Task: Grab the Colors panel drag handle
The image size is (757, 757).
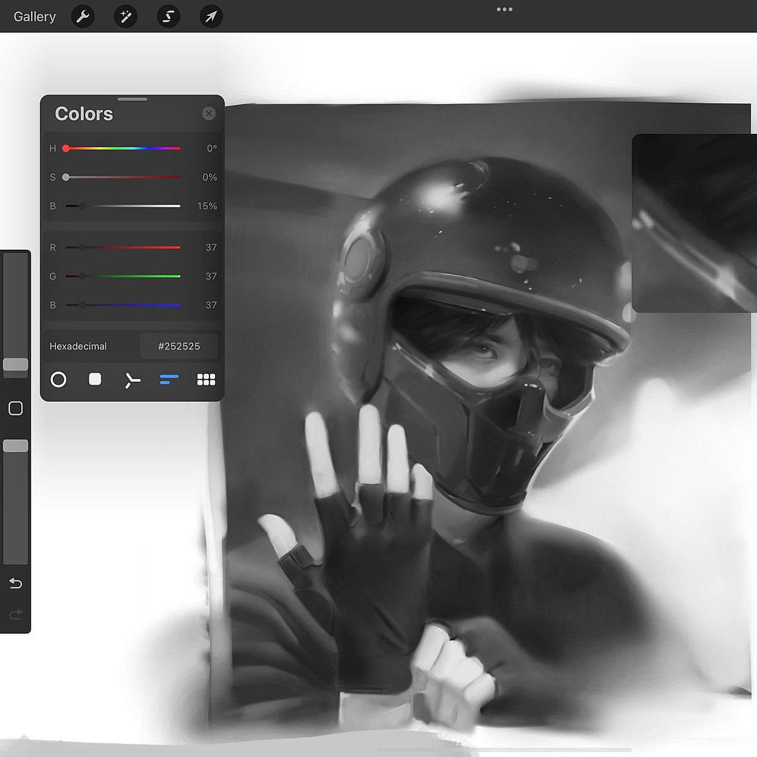Action: (x=132, y=99)
